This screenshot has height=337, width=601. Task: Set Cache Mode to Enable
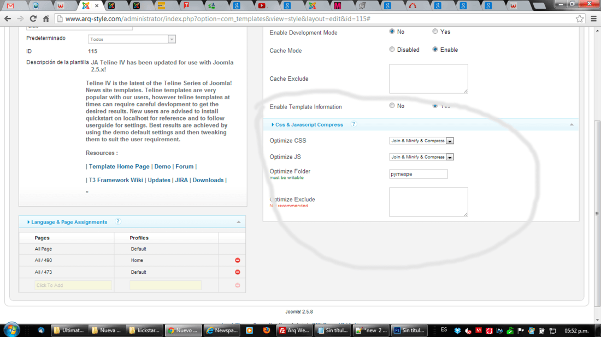(435, 49)
